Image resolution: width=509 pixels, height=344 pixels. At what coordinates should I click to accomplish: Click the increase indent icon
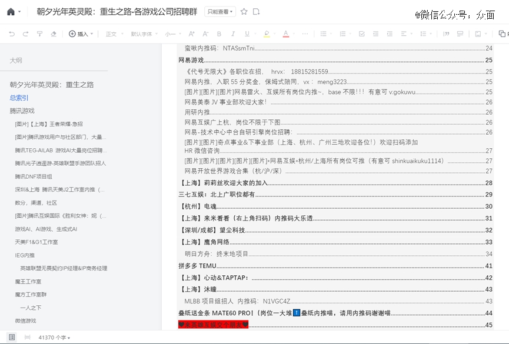coord(390,34)
